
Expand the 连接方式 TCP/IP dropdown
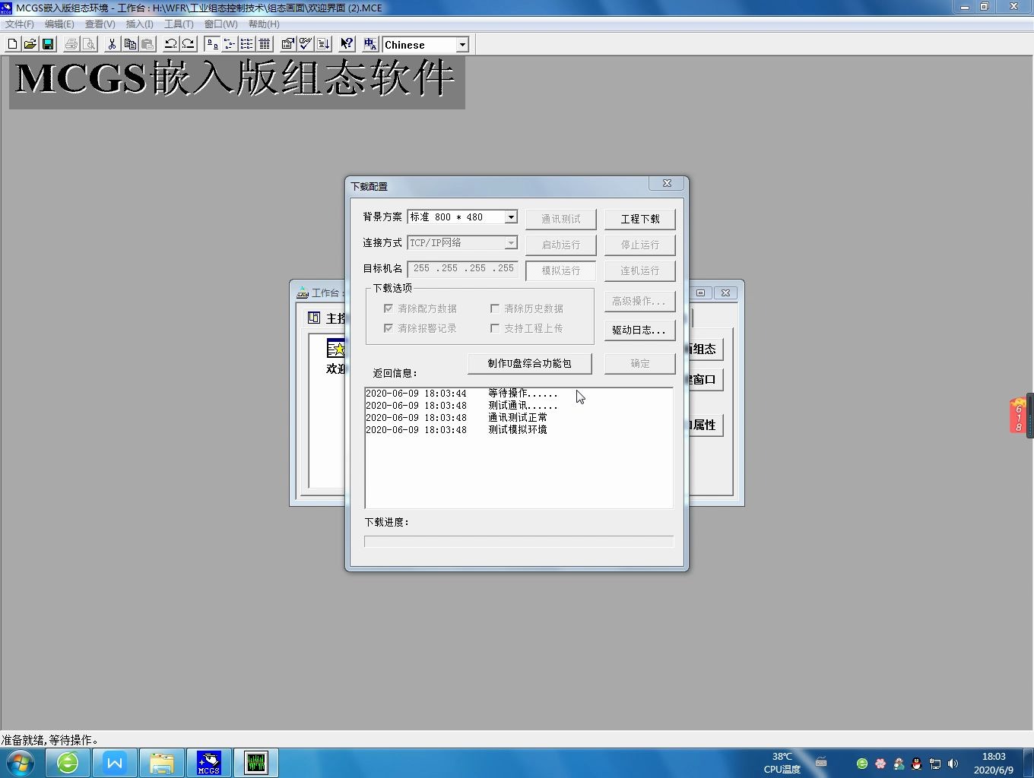click(x=511, y=243)
